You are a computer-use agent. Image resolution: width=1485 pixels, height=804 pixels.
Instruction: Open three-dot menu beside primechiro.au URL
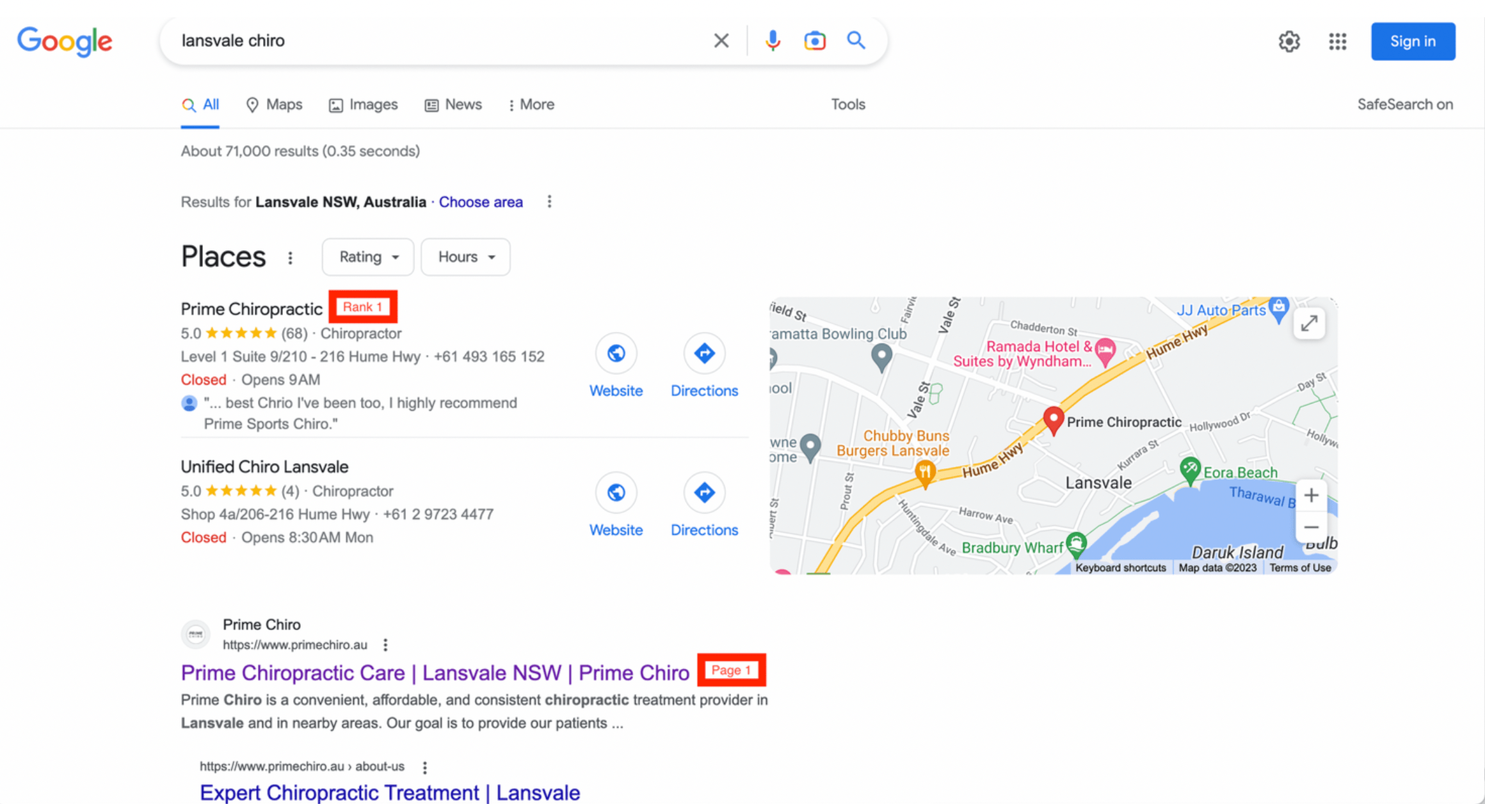385,645
